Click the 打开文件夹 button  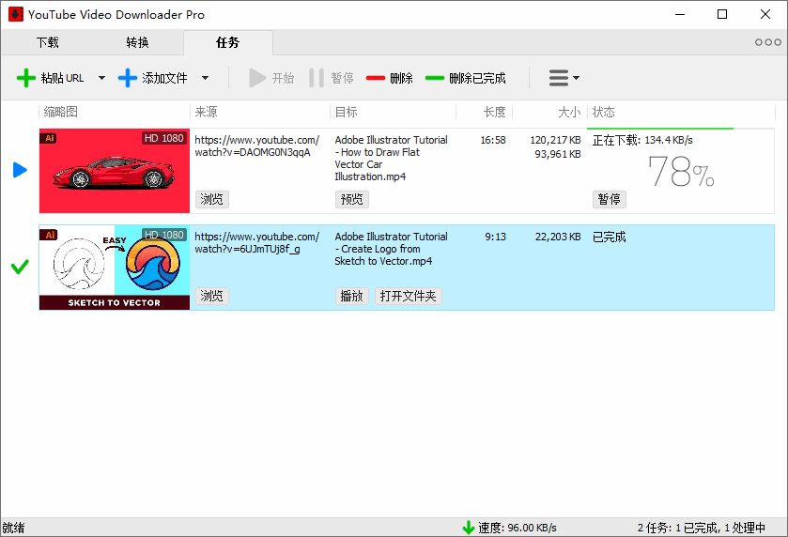pos(408,296)
